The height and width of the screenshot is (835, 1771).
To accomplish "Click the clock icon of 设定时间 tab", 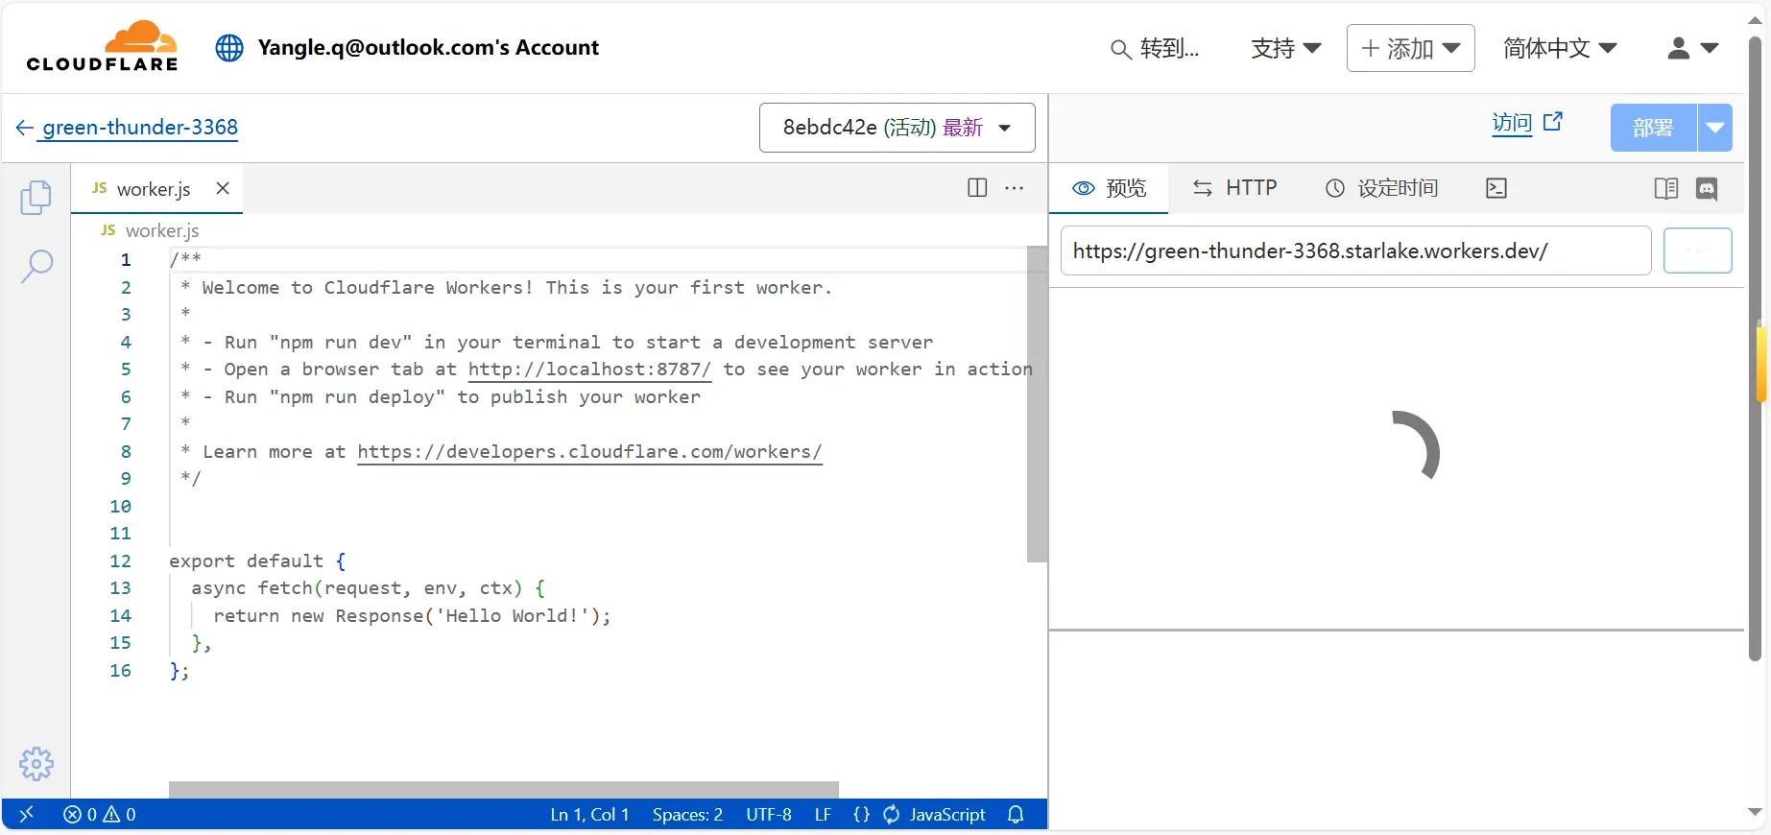I will (x=1335, y=188).
